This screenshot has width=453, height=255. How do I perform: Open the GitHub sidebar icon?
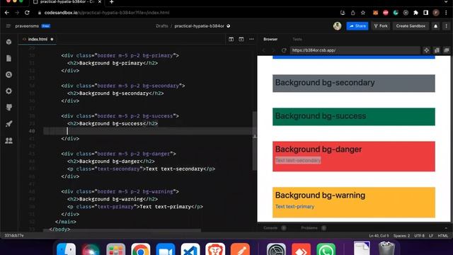coord(9,108)
